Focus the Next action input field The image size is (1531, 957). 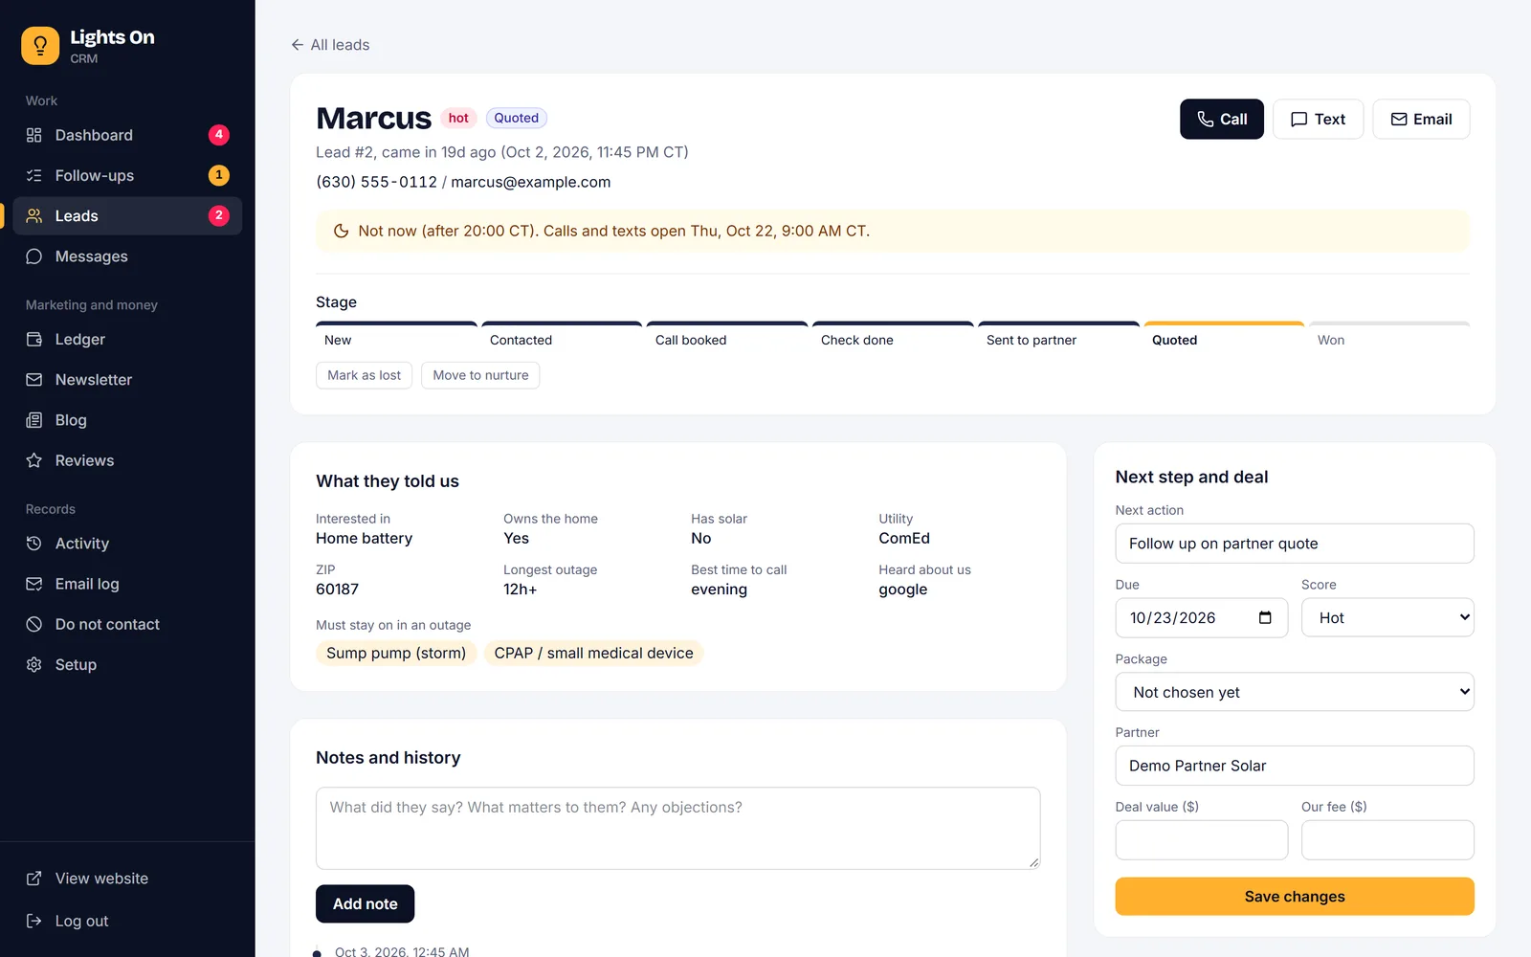[x=1295, y=544]
